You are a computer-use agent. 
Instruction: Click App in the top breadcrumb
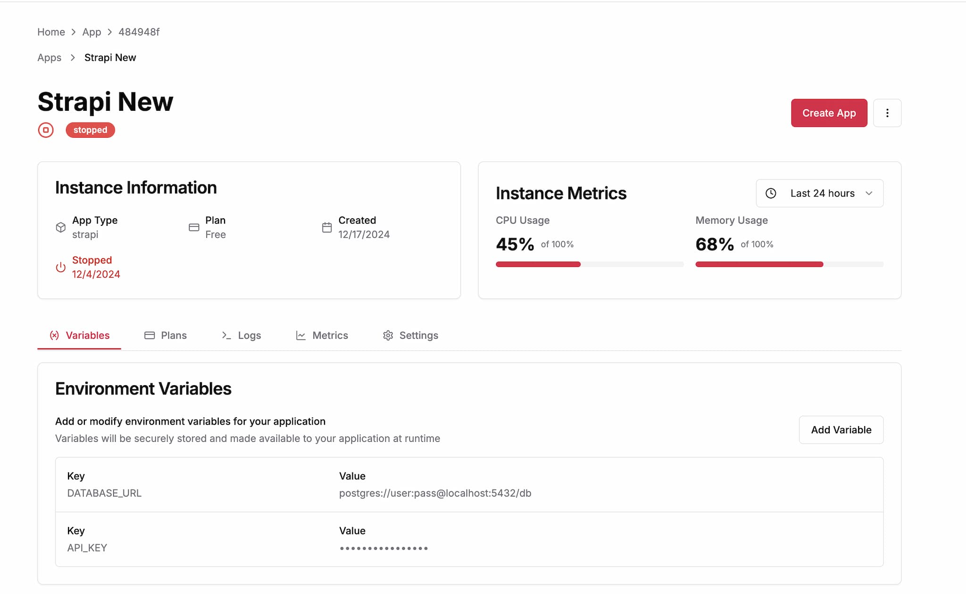92,32
